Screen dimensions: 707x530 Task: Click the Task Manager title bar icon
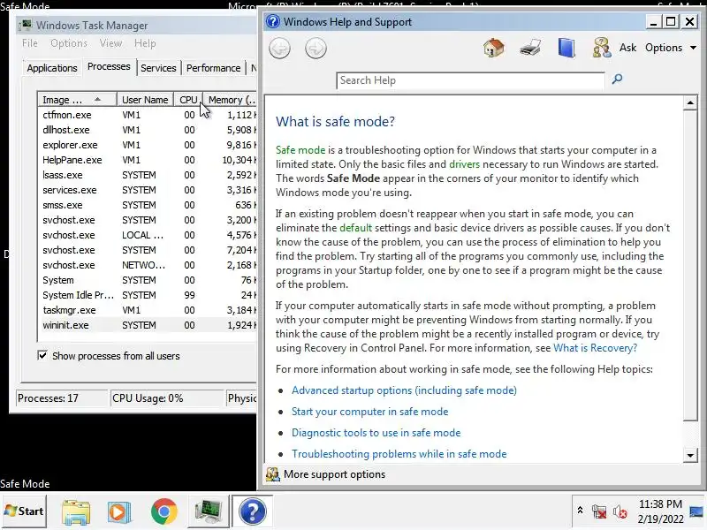point(27,25)
